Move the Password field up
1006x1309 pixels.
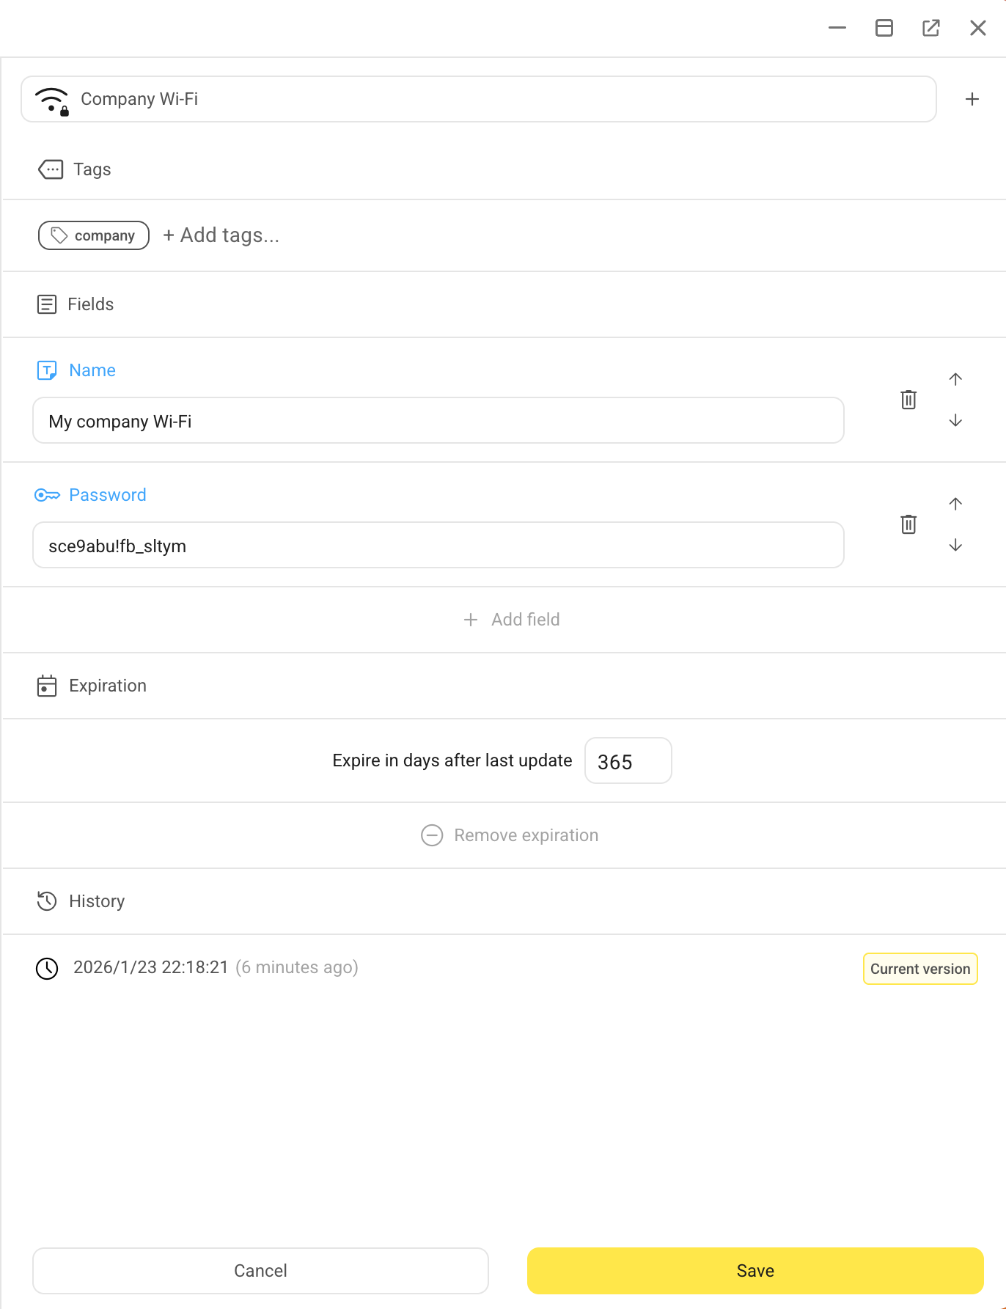pos(955,505)
